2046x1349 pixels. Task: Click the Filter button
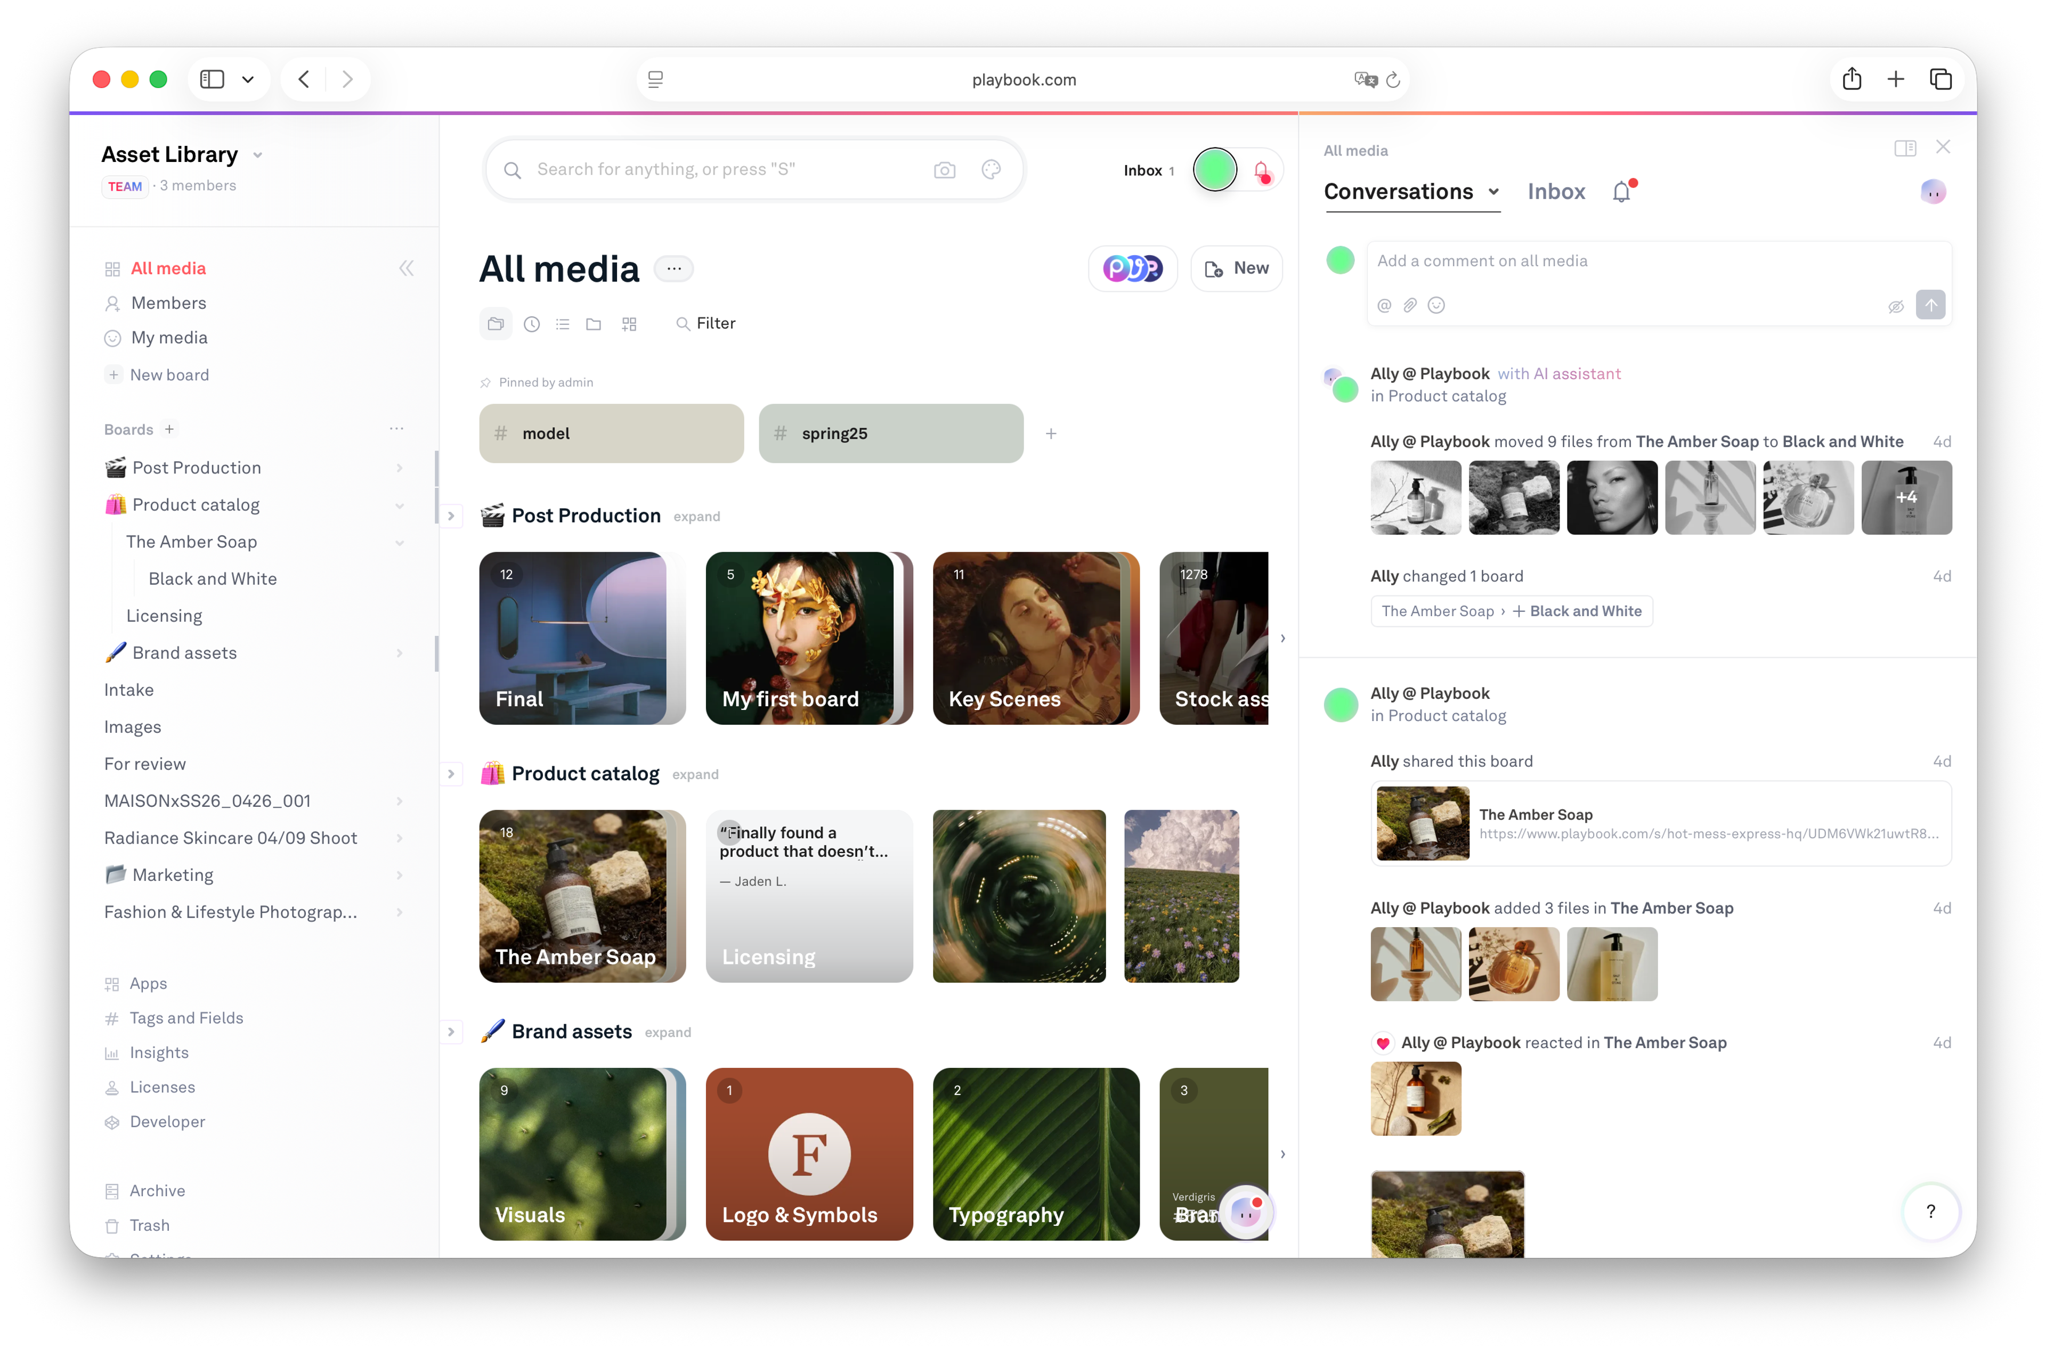pos(706,323)
